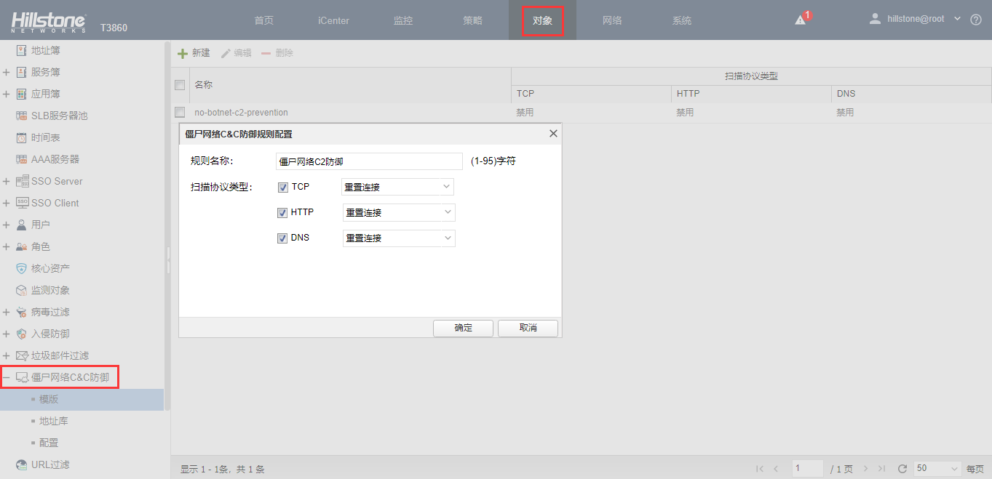This screenshot has width=992, height=479.
Task: Open the iCenter top menu
Action: point(333,20)
